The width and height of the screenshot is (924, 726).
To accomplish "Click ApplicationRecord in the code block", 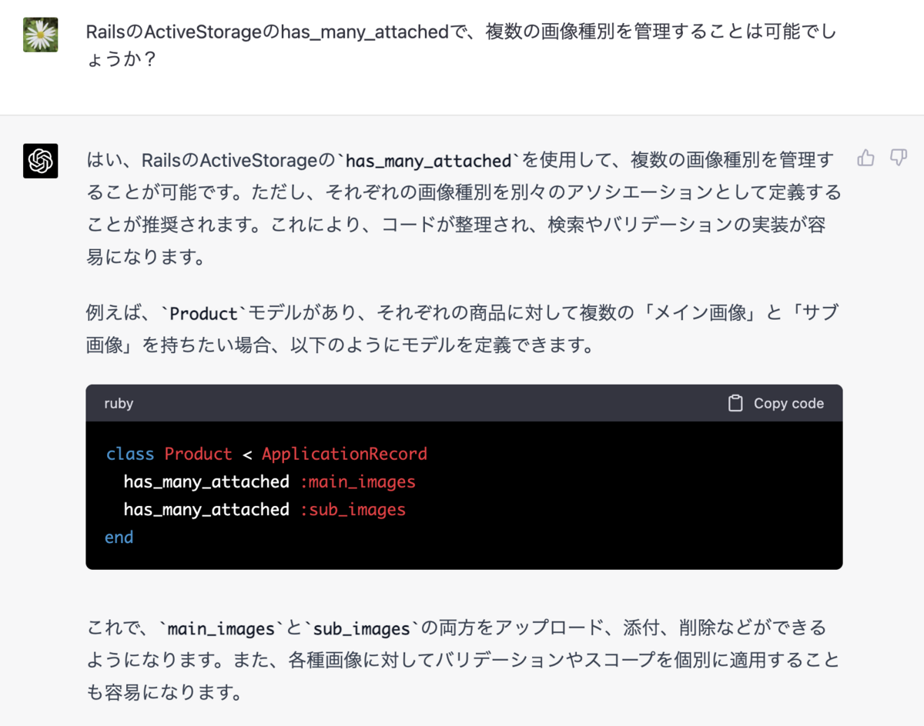I will click(x=344, y=454).
